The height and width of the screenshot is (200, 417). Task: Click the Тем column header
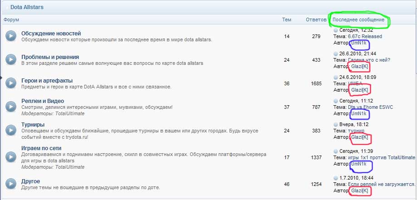coord(287,20)
